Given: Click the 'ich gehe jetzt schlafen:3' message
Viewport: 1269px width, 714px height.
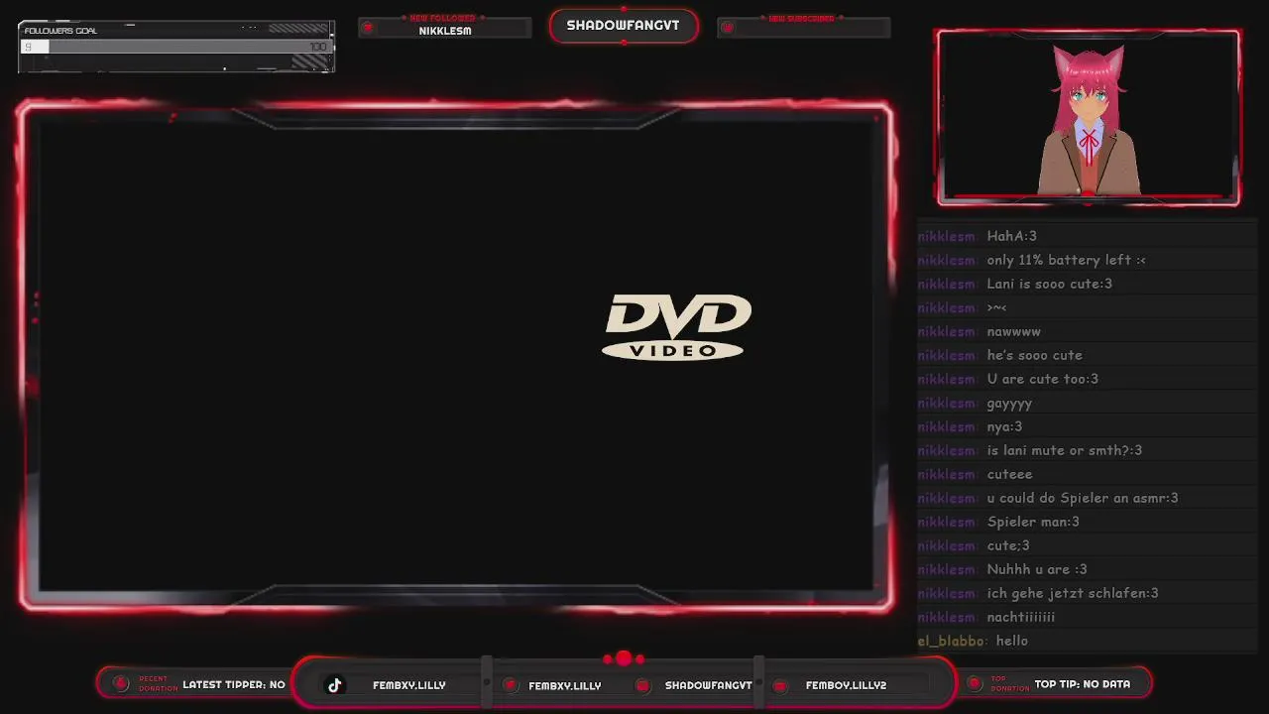Looking at the screenshot, I should (x=1073, y=593).
